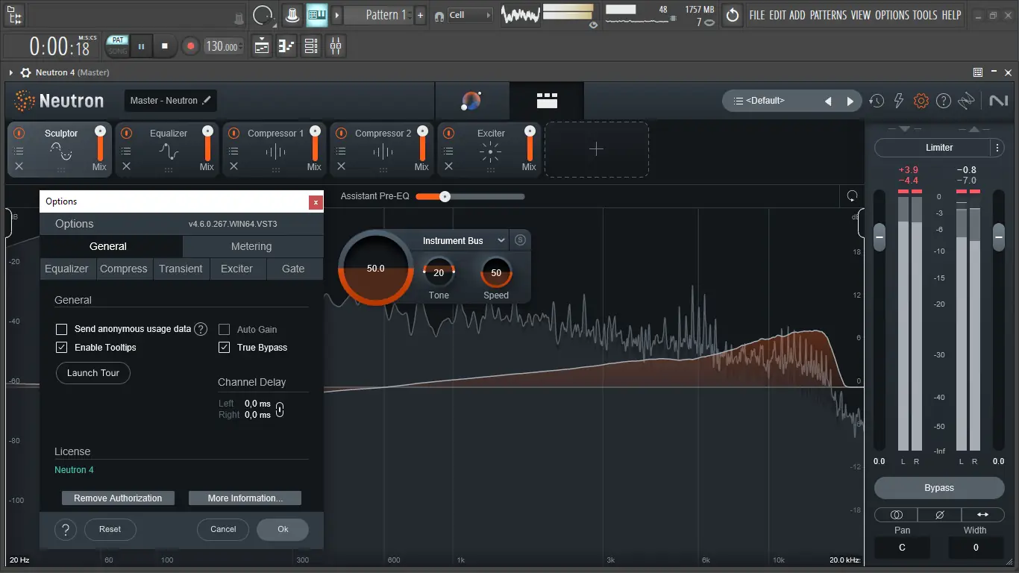
Task: Open Neutron help via question mark icon
Action: click(x=944, y=101)
